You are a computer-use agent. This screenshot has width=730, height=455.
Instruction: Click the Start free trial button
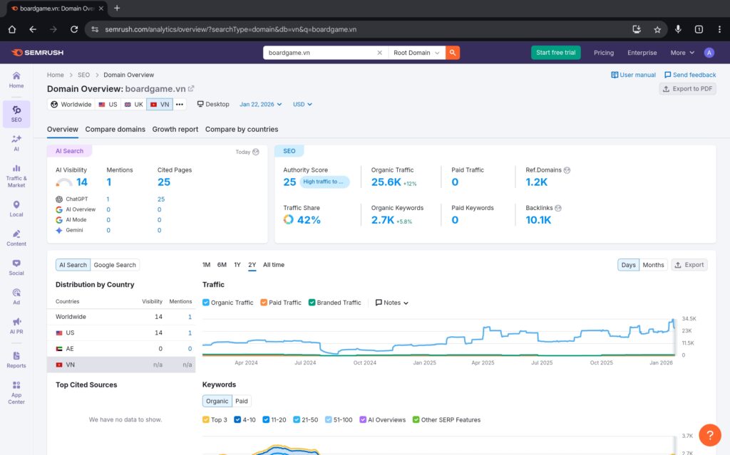click(x=555, y=52)
